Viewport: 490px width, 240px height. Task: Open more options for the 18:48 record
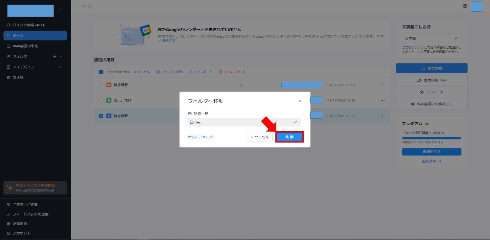pos(383,100)
